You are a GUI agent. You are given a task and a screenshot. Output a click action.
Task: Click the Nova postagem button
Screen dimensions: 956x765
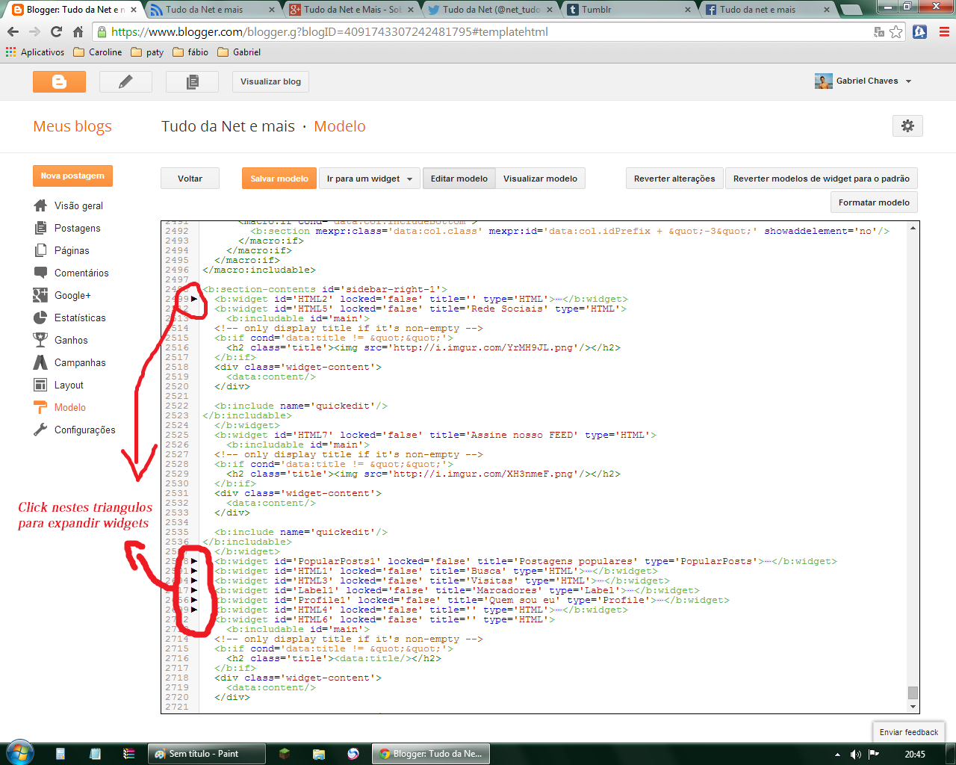[72, 176]
